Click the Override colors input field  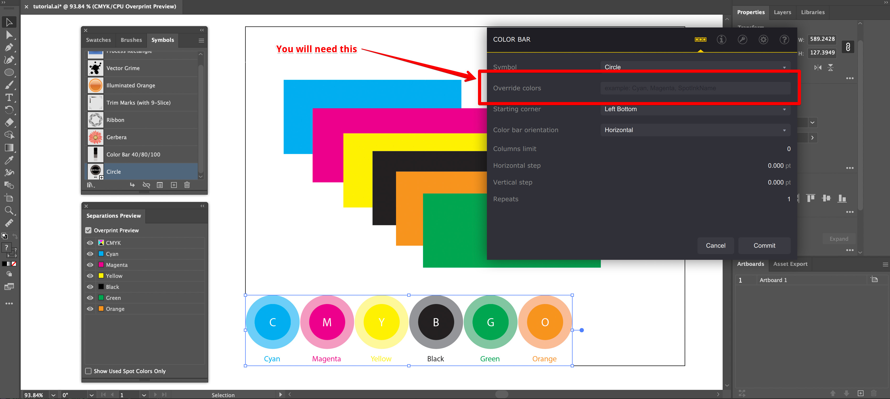pos(695,88)
